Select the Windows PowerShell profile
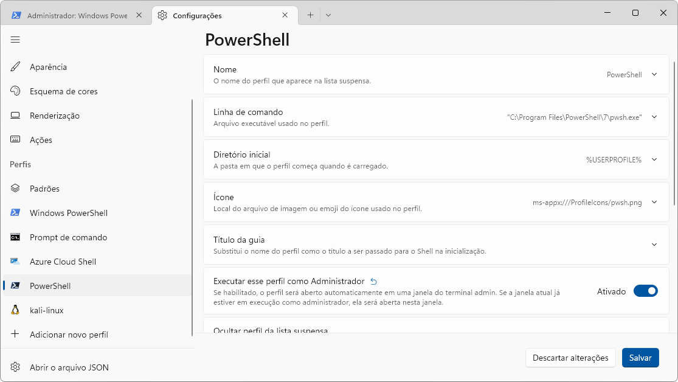678x382 pixels. (x=68, y=213)
